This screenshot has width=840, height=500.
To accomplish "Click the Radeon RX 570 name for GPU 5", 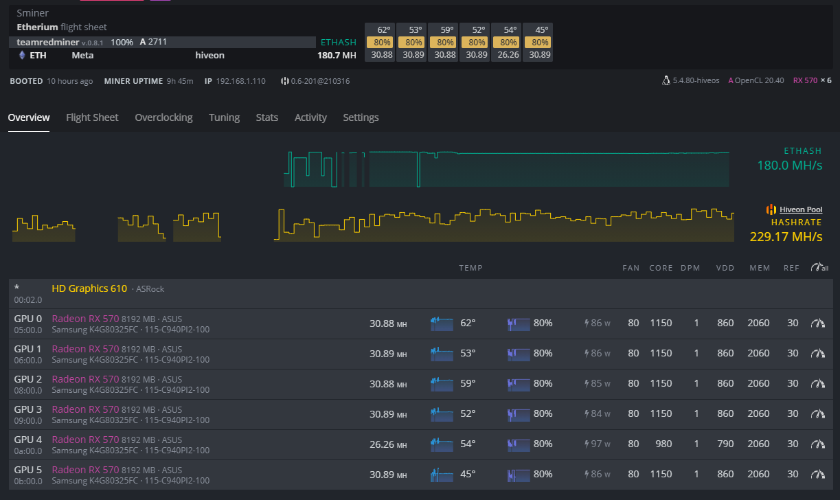I will 85,470.
